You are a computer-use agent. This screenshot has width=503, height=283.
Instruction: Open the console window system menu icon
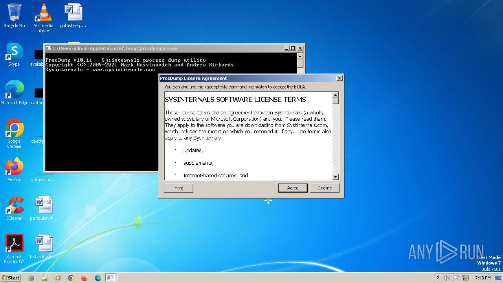coord(48,48)
